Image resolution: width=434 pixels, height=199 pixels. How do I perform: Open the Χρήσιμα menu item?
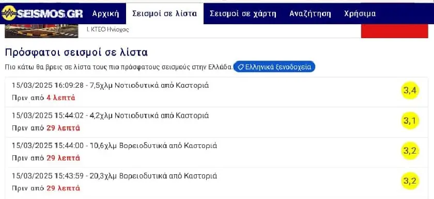click(x=360, y=13)
